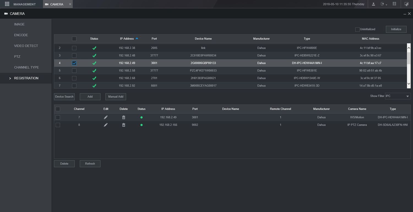Click the user account icon in top bar

[373, 4]
